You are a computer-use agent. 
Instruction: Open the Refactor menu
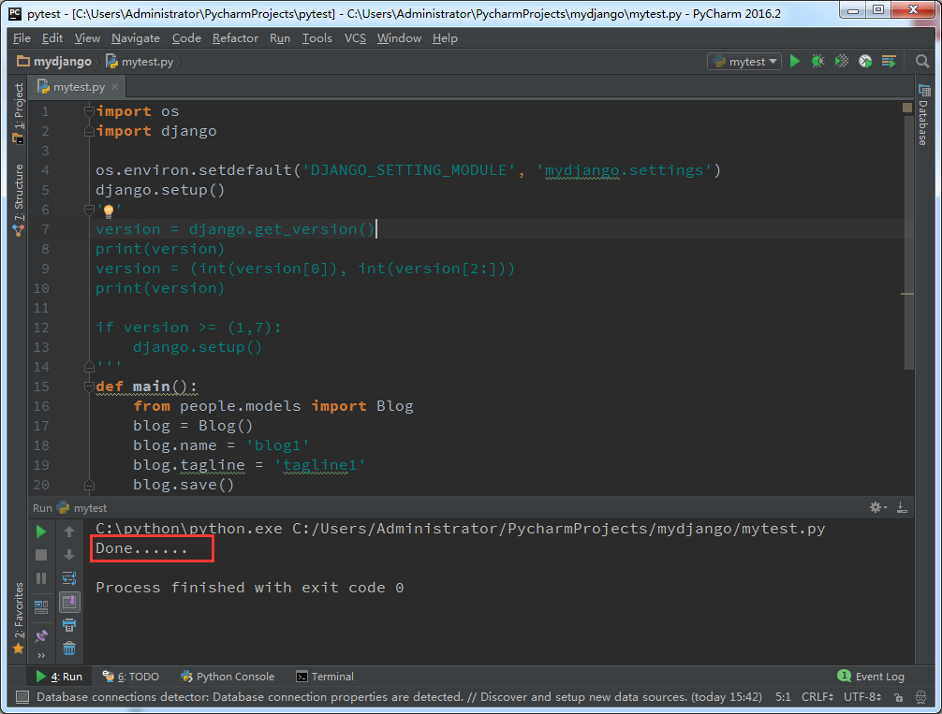click(235, 38)
